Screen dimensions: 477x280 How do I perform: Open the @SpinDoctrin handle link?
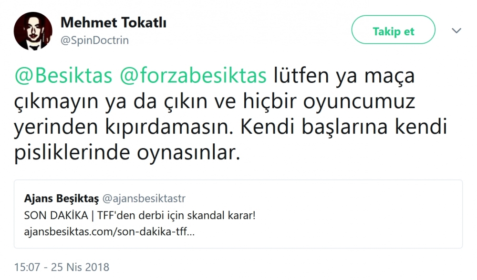coord(94,40)
